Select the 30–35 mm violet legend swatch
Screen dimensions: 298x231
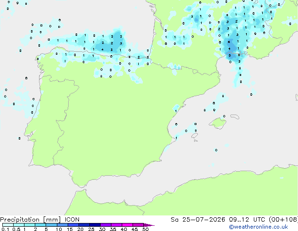pos(106,225)
